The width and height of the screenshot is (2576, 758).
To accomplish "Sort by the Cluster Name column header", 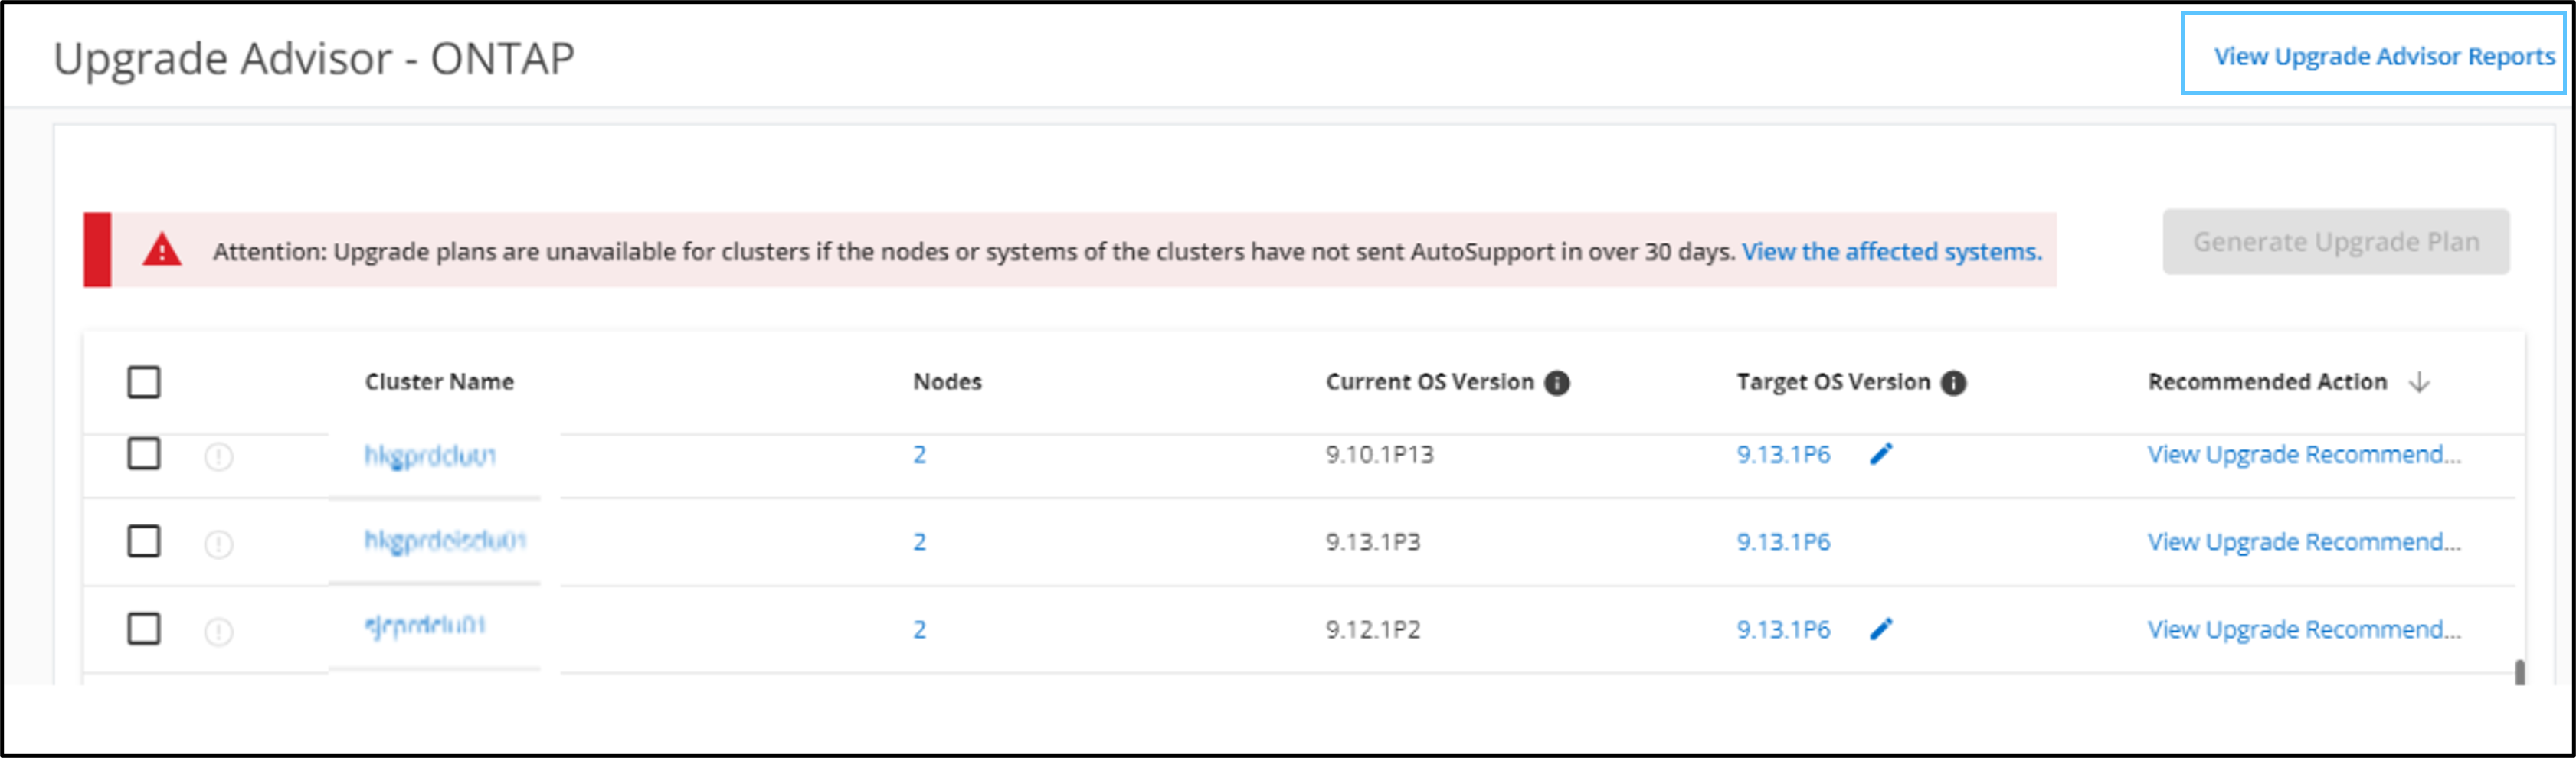I will pos(439,382).
